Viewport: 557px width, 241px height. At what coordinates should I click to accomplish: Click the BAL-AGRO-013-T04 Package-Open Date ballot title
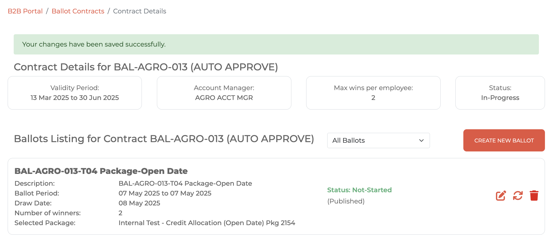101,171
